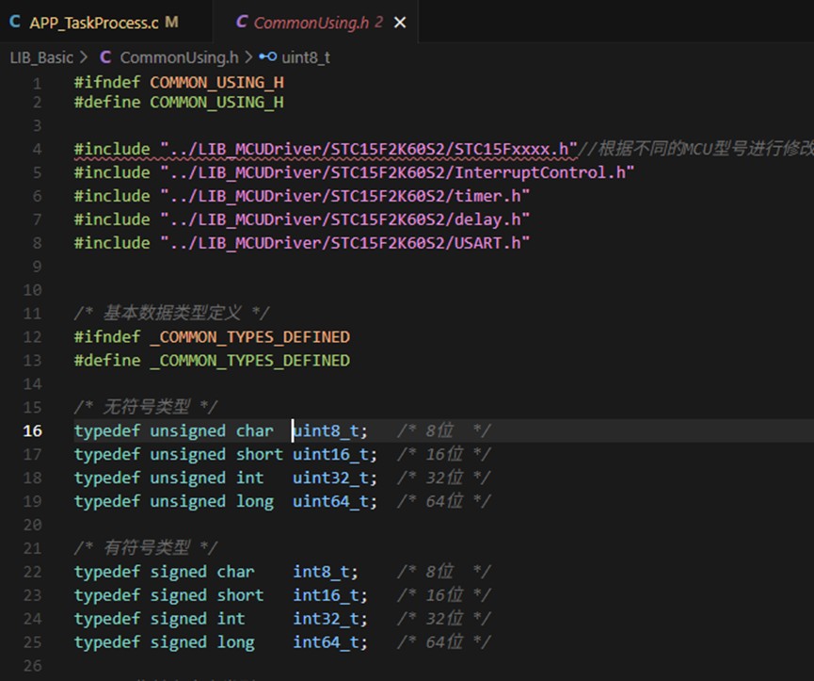Click the M modified marker on APP_TaskProcess.c tab
814x681 pixels.
[171, 23]
